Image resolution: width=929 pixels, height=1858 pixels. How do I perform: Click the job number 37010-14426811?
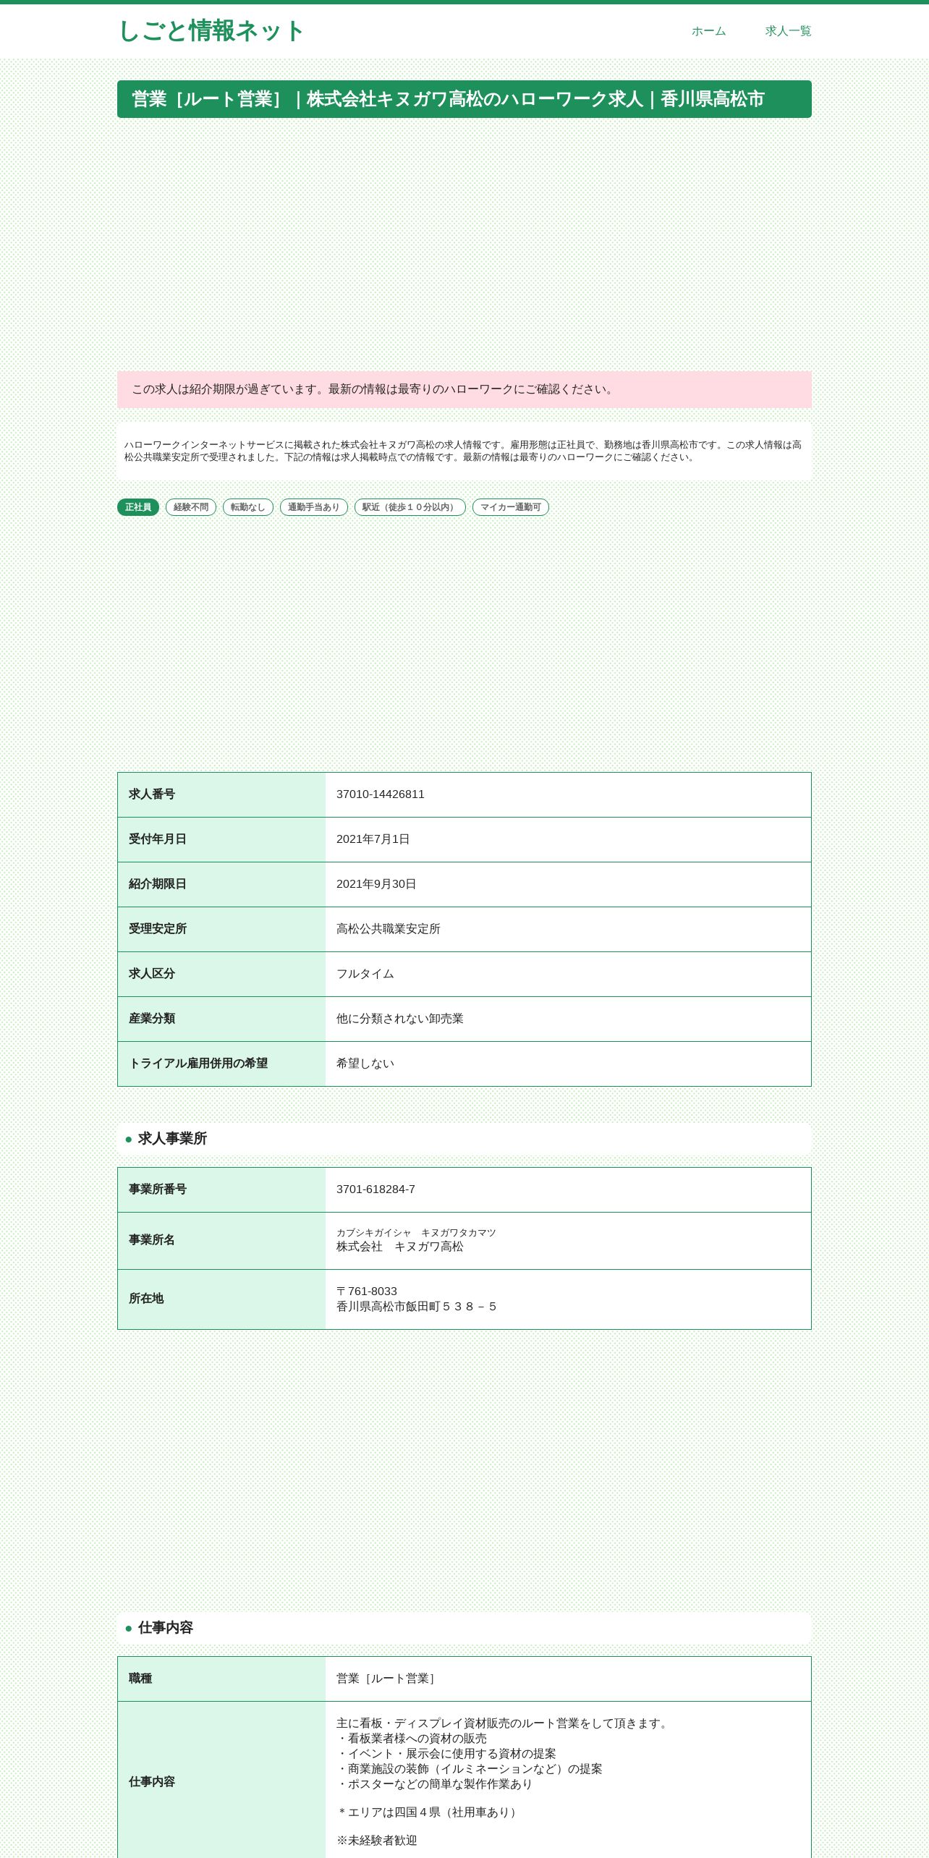point(381,794)
